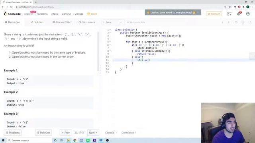Open Task View in taskbar

62,140
